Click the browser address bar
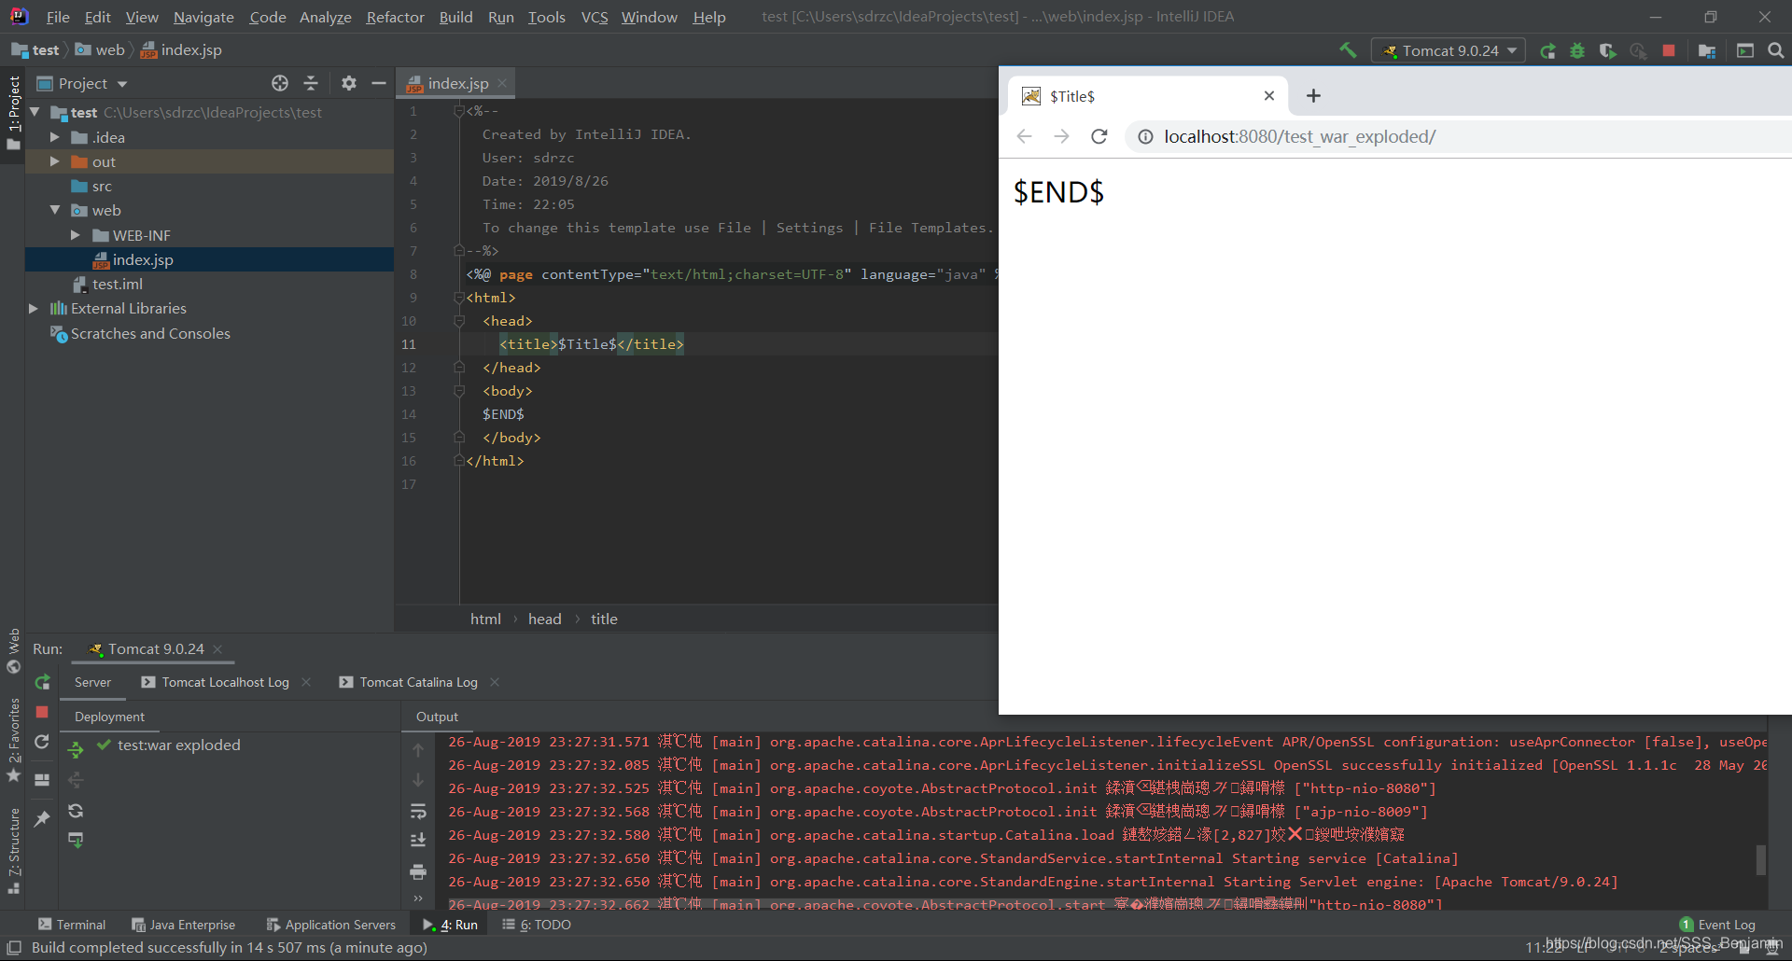The height and width of the screenshot is (961, 1792). click(1456, 136)
